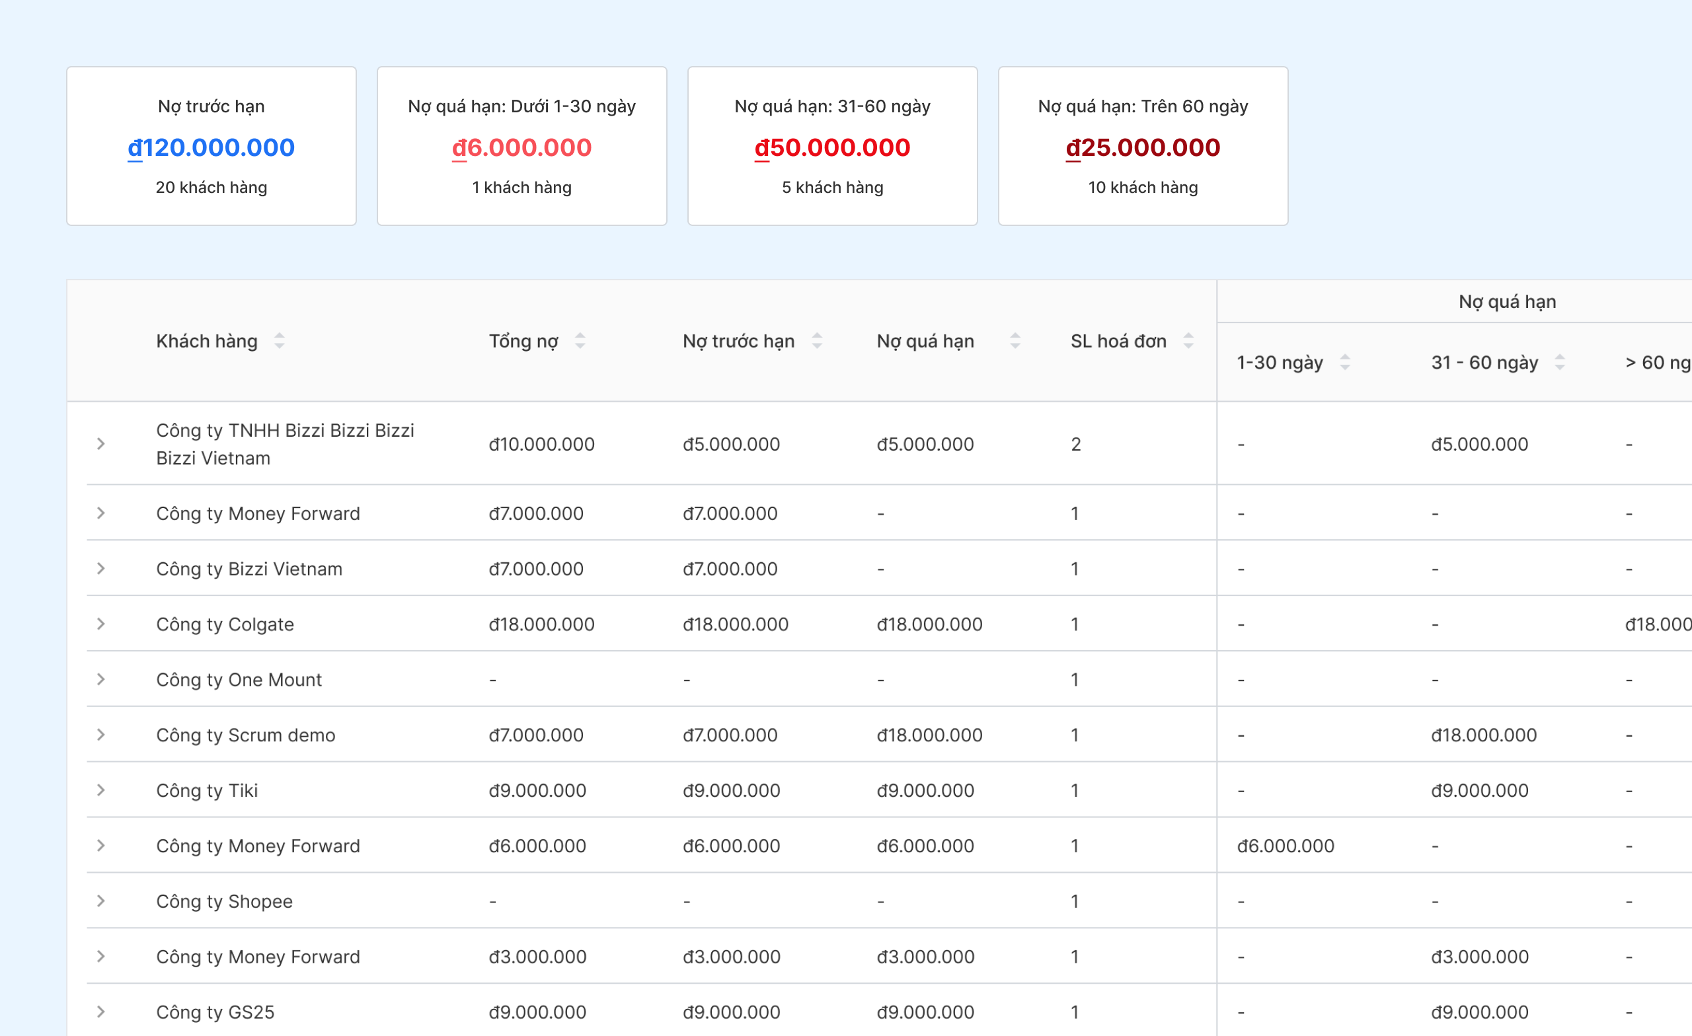
Task: Sort by Tổng nợ column sort arrows
Action: (580, 341)
